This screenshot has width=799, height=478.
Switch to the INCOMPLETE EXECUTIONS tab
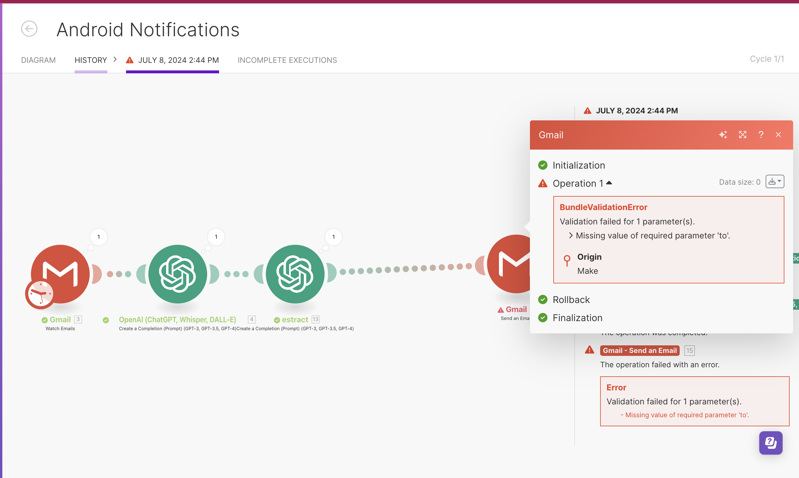(x=287, y=60)
